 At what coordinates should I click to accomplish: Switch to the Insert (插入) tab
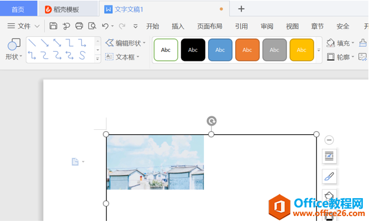pyautogui.click(x=178, y=26)
